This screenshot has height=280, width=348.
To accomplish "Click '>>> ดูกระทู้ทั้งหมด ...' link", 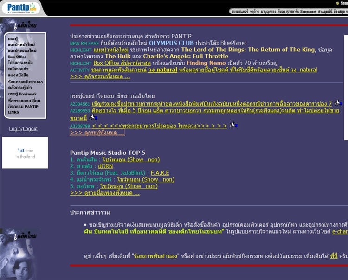I will point(97,133).
